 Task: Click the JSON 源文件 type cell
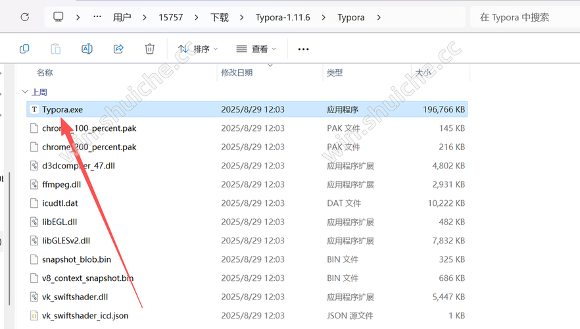coord(350,316)
